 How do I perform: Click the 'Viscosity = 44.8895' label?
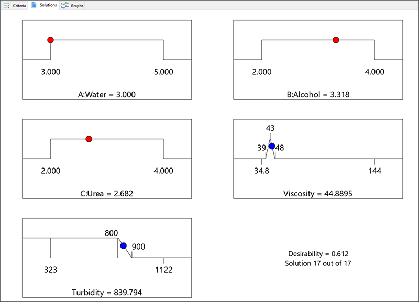pyautogui.click(x=318, y=194)
